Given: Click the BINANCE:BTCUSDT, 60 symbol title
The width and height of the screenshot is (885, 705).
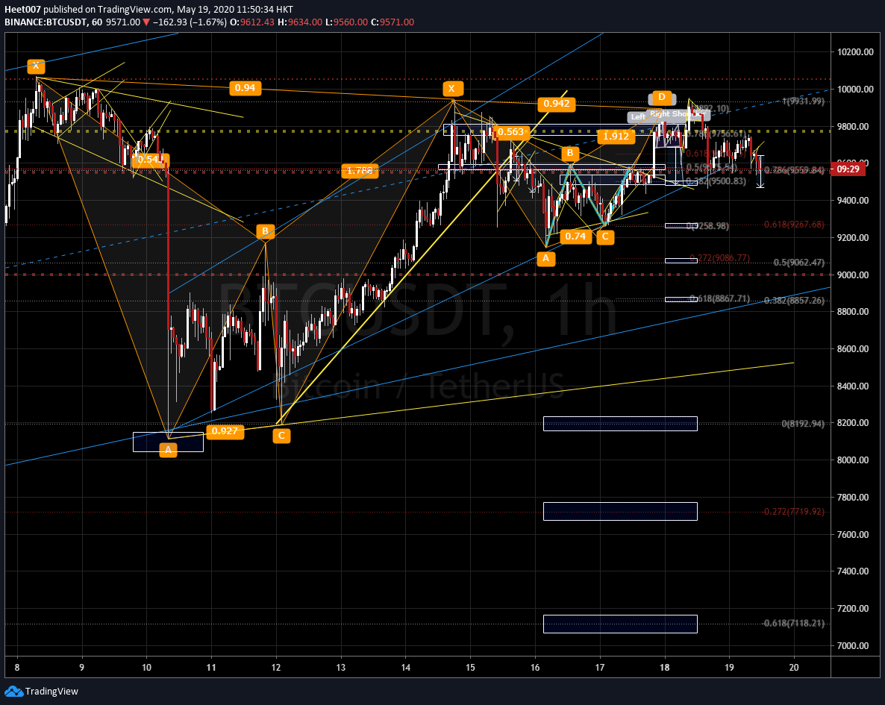Looking at the screenshot, I should point(54,22).
